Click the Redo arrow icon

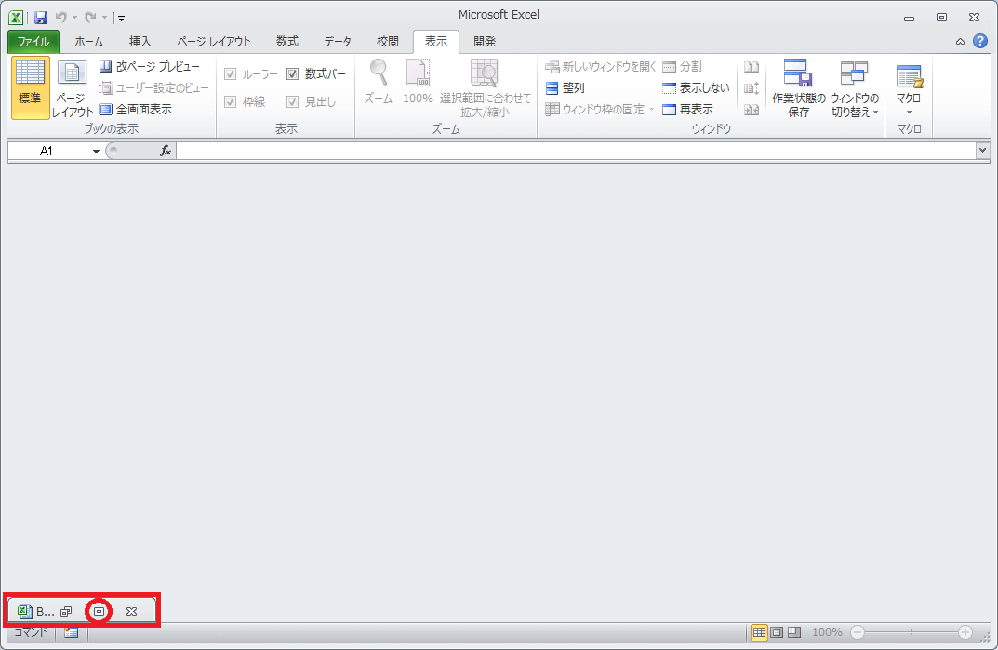pyautogui.click(x=90, y=18)
